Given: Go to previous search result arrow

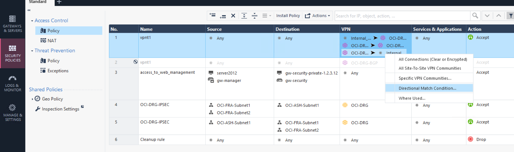Looking at the screenshot, I should 499,16.
